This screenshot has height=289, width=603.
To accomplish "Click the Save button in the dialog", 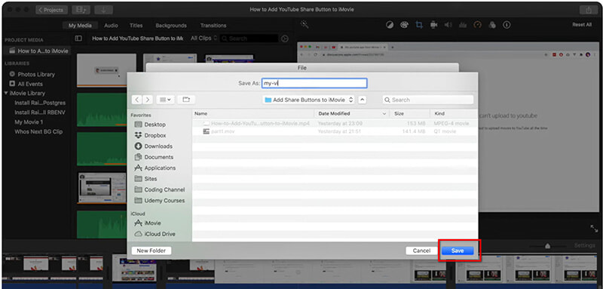I will click(458, 251).
